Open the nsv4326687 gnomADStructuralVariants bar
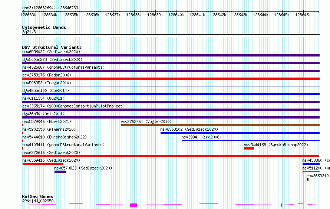Viewport: 330px width, 209px height. tap(171, 71)
